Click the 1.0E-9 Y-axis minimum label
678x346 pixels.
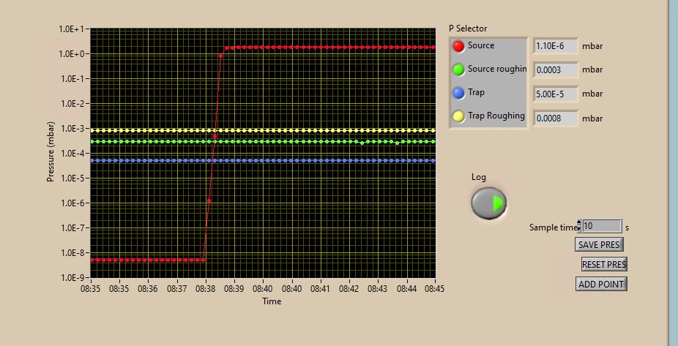(x=73, y=278)
